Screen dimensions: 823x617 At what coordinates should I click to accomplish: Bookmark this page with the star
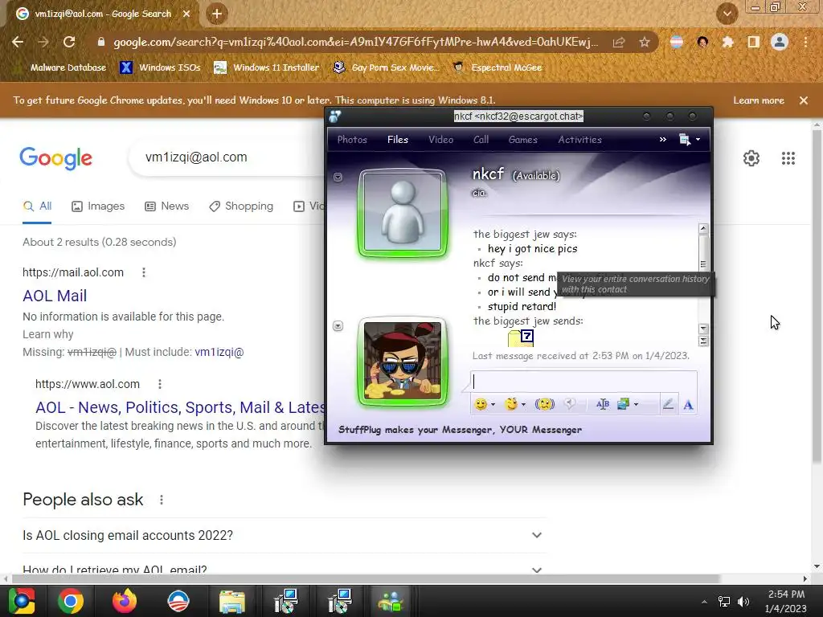[645, 43]
